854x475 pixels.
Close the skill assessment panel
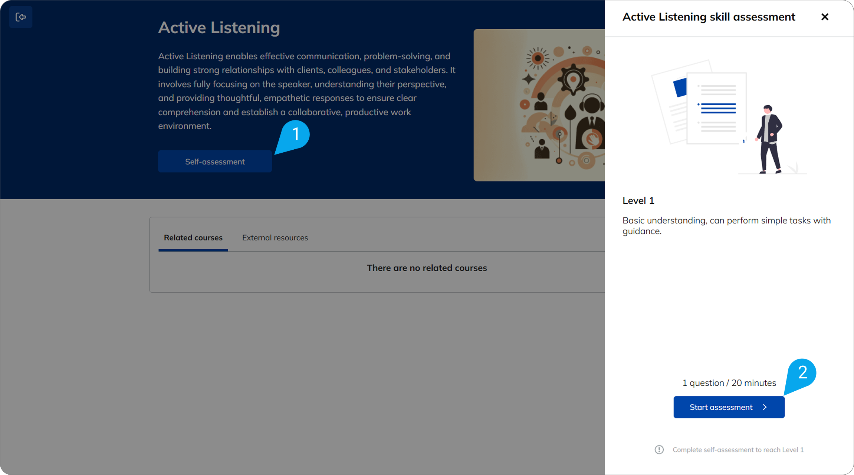coord(825,17)
